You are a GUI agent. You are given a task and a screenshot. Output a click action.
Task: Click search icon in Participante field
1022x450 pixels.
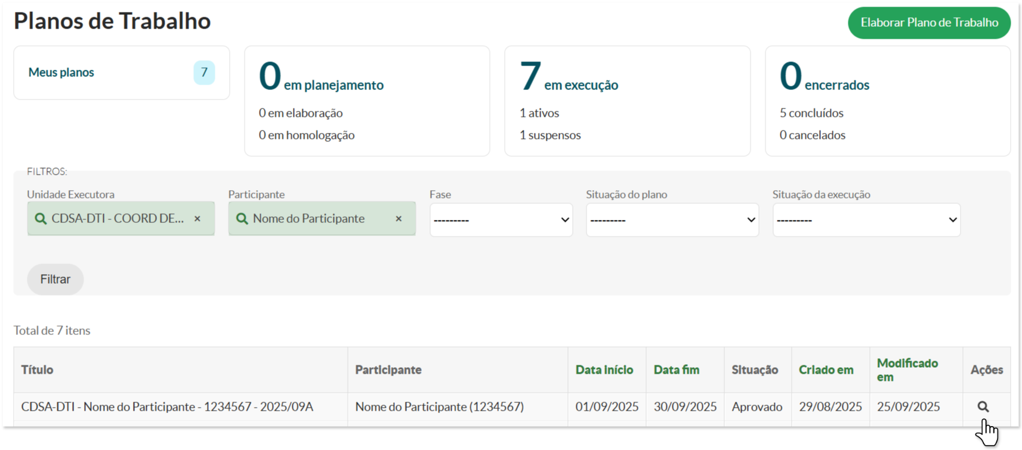242,219
